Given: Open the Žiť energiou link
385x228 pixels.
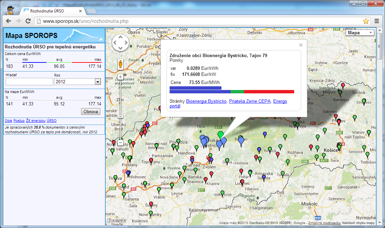Looking at the screenshot, I should 36,121.
